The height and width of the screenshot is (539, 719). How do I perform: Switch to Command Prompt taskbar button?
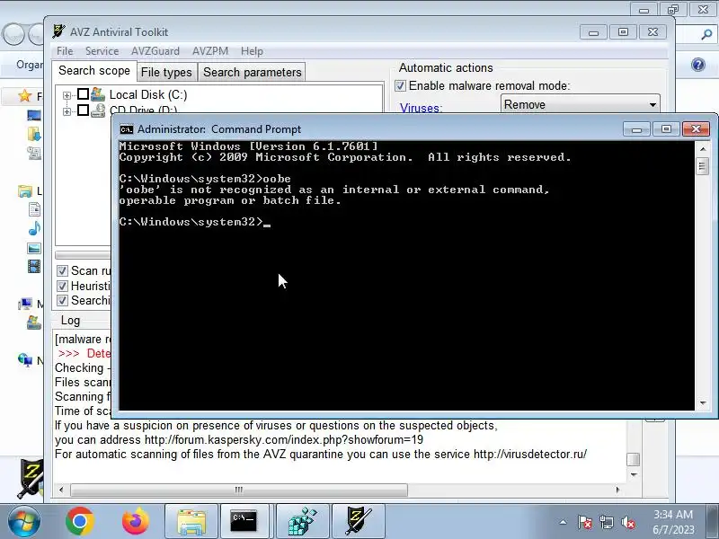pyautogui.click(x=244, y=522)
